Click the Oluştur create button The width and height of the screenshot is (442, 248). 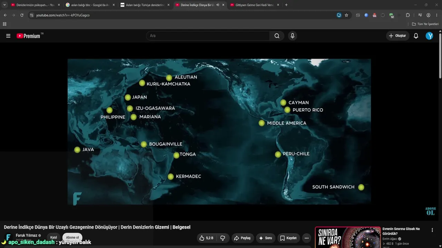pyautogui.click(x=397, y=36)
